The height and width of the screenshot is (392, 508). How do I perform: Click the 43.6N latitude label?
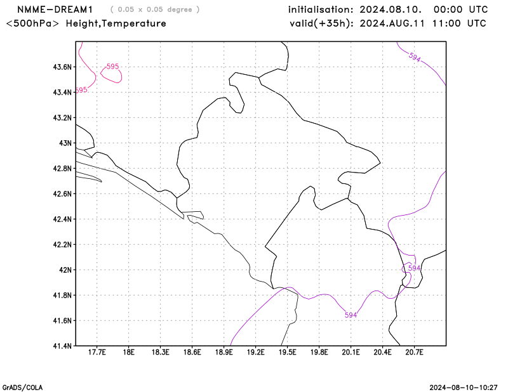coord(62,67)
